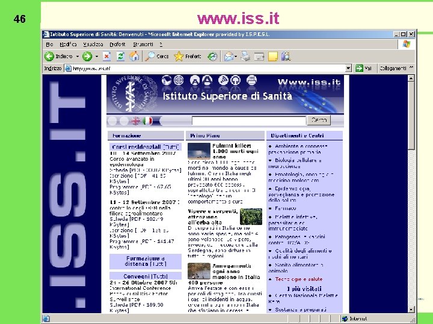Click the podcast audio icon in header
This screenshot has width=433, height=324.
coord(235,80)
